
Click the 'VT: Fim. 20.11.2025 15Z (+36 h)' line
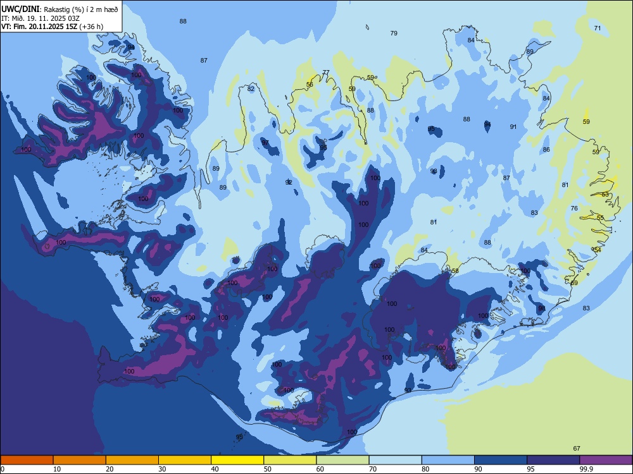[52, 27]
